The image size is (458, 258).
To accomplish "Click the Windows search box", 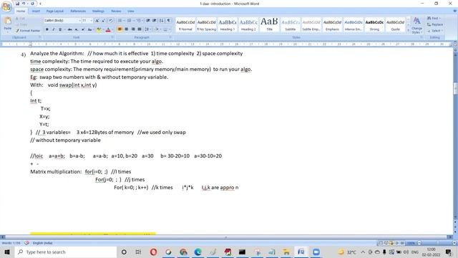I will (x=66, y=252).
